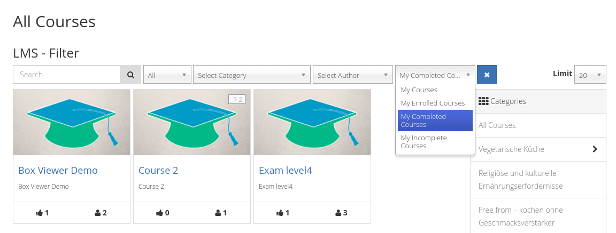Select 'My Courses' from the dropdown list
This screenshot has height=233, width=616.
click(419, 90)
